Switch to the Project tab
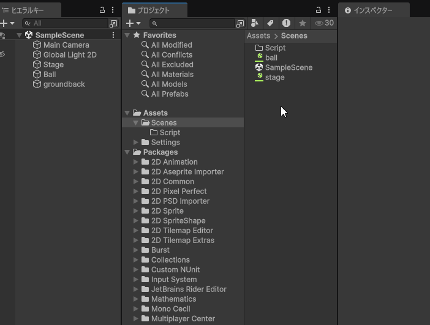 [155, 10]
